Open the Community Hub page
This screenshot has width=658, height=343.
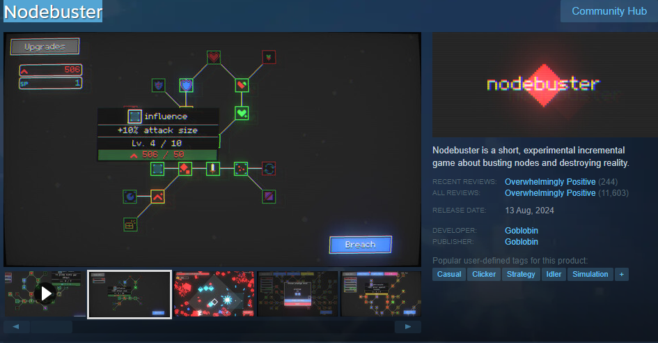click(609, 11)
